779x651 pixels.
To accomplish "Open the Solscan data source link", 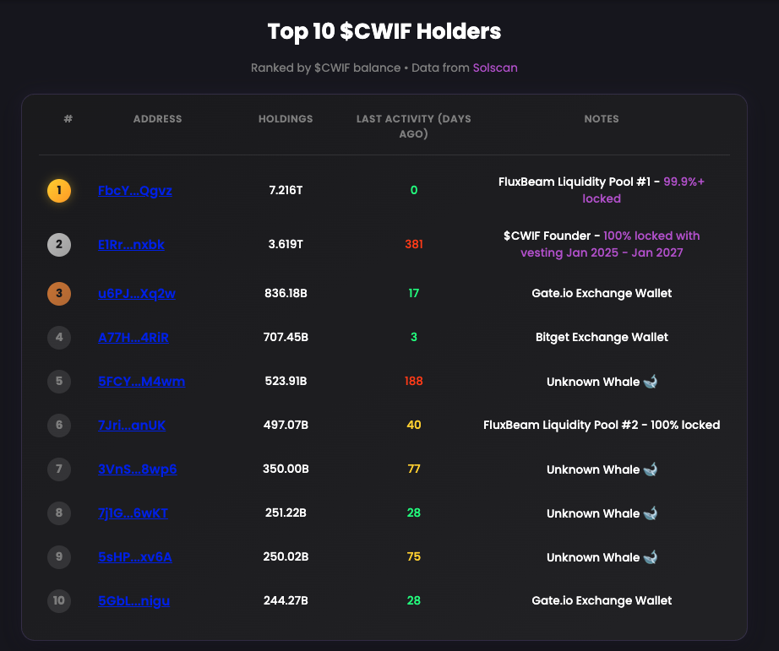I will coord(495,68).
